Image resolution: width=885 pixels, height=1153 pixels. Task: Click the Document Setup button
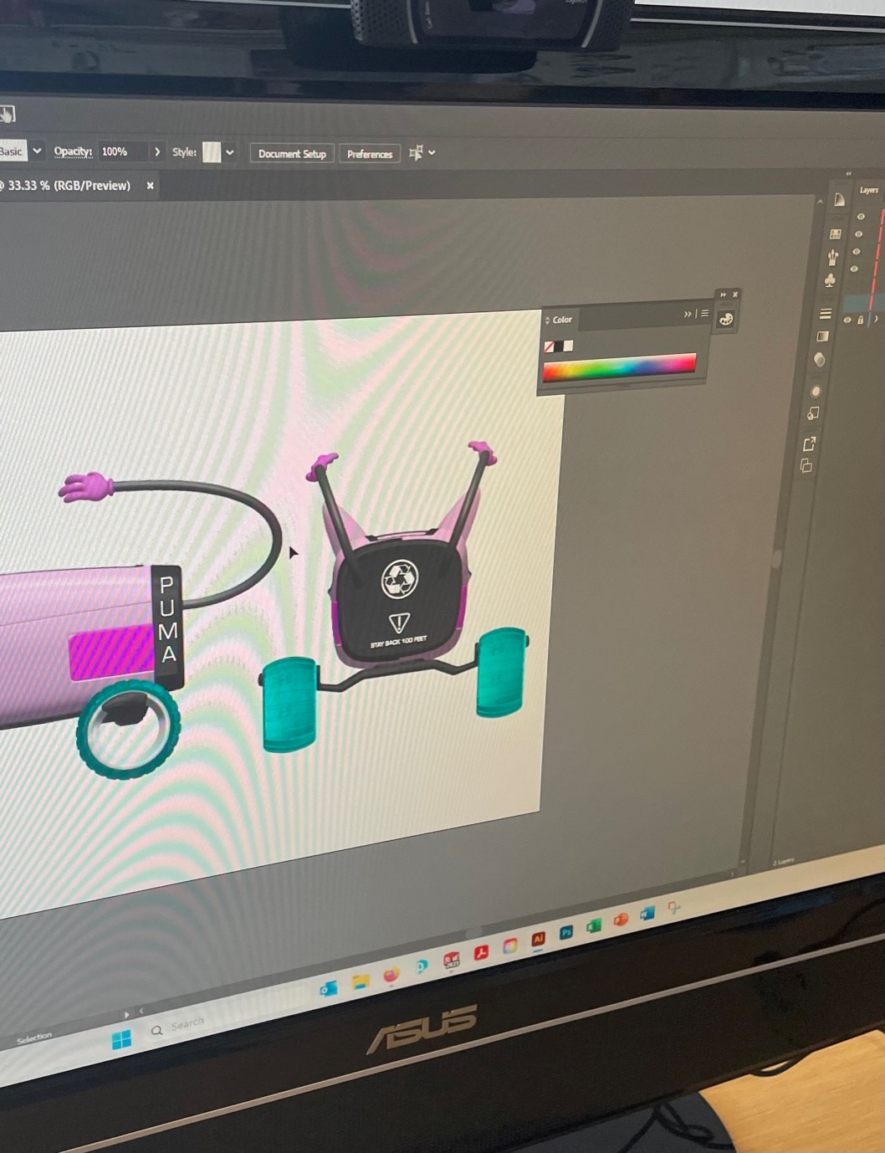pos(292,154)
